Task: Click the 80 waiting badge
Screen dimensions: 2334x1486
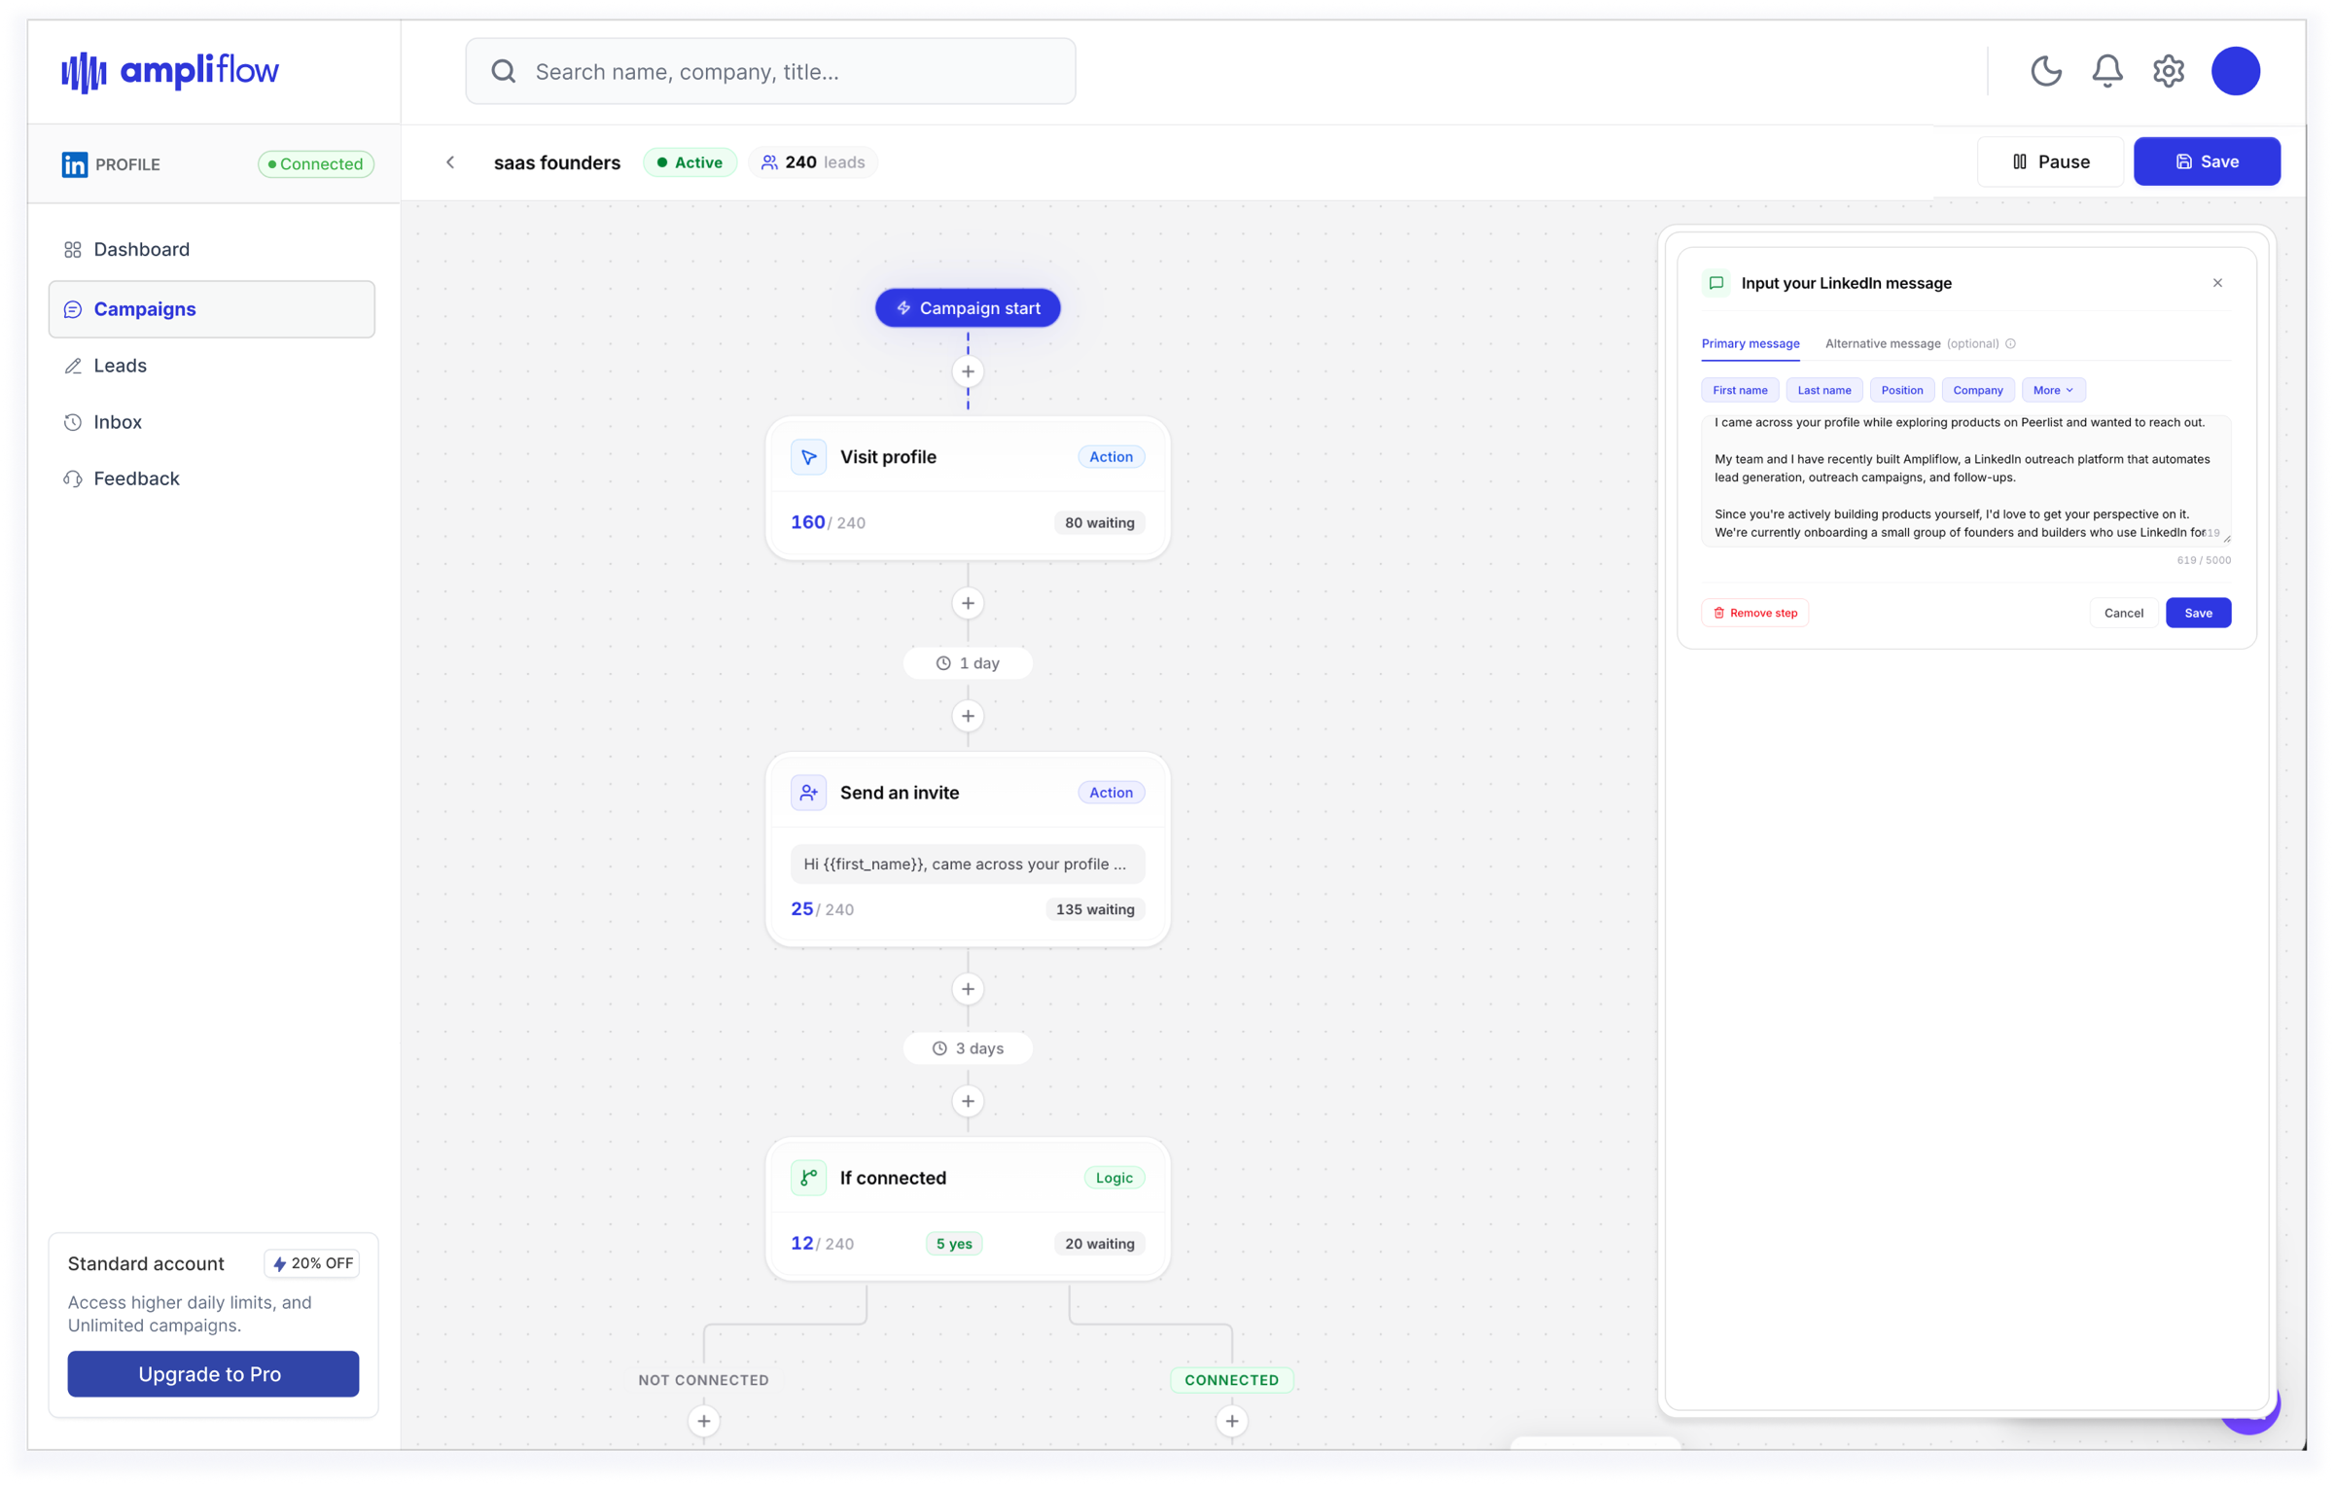Action: click(x=1099, y=523)
